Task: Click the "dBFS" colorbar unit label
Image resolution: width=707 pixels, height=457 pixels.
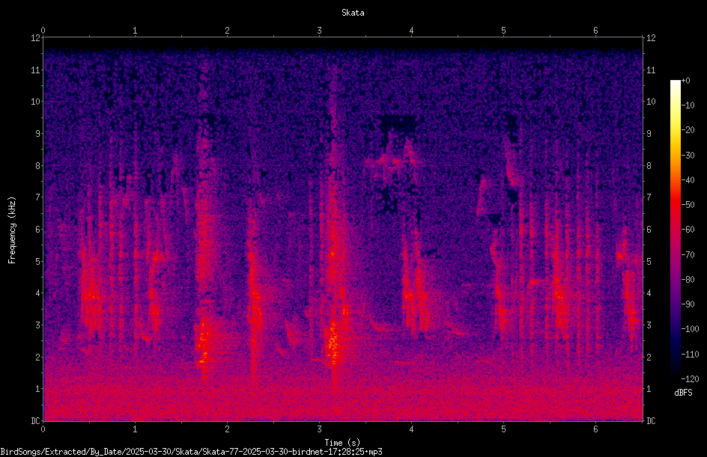Action: click(682, 393)
